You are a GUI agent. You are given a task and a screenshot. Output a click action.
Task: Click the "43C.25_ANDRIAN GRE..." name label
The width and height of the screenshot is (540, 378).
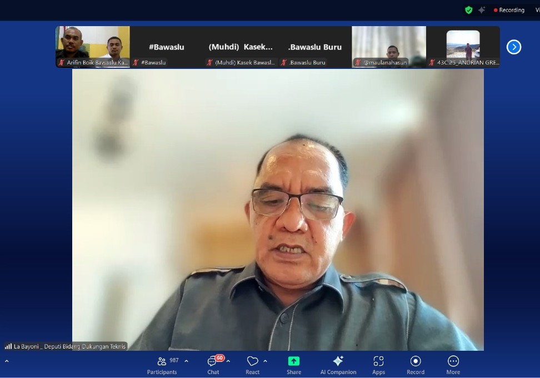pos(468,62)
